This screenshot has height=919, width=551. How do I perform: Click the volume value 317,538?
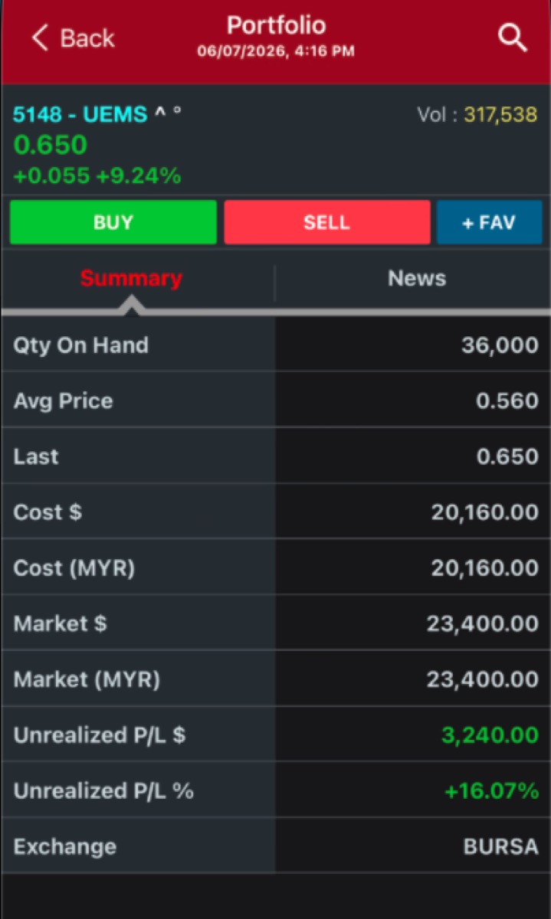coord(500,115)
